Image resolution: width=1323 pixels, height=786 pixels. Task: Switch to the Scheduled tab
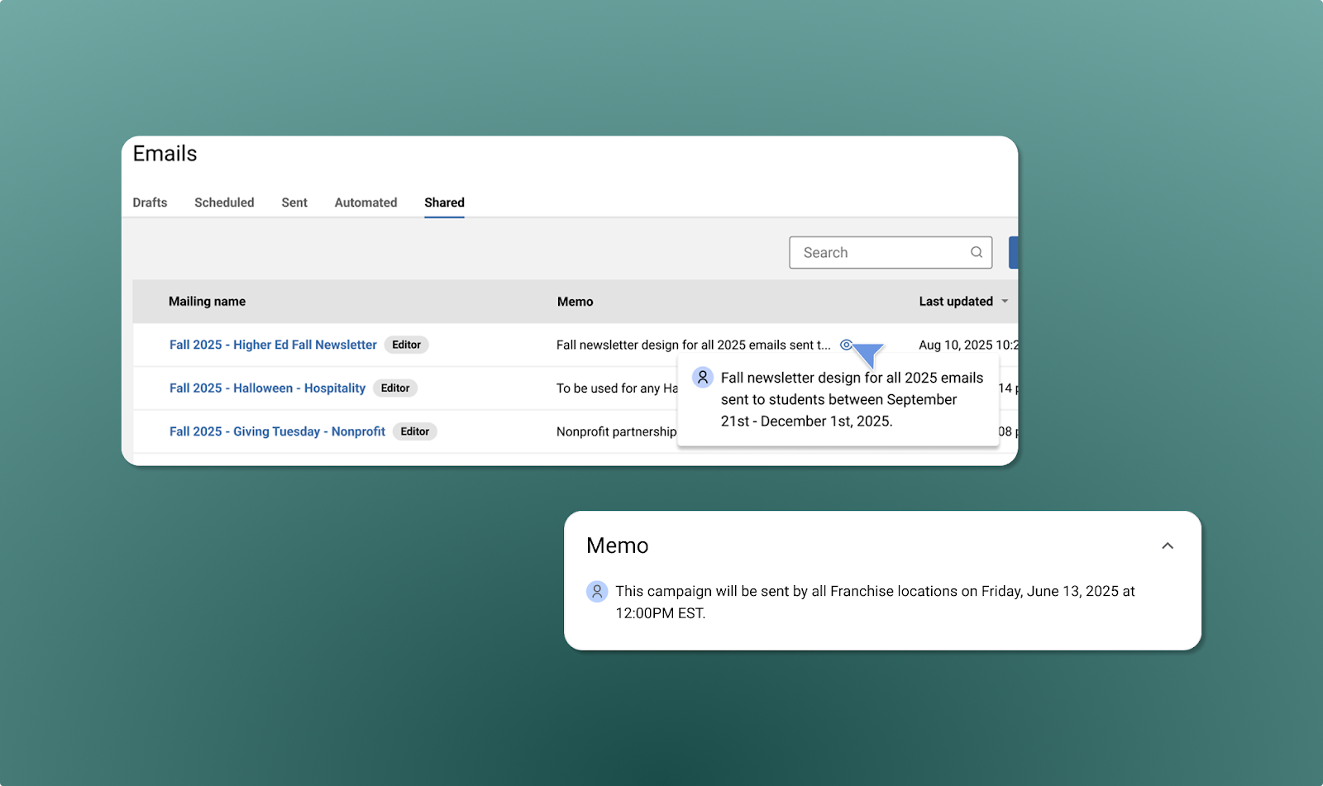point(224,202)
